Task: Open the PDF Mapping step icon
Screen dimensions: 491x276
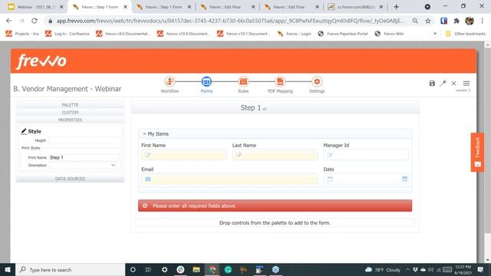Action: coord(280,82)
